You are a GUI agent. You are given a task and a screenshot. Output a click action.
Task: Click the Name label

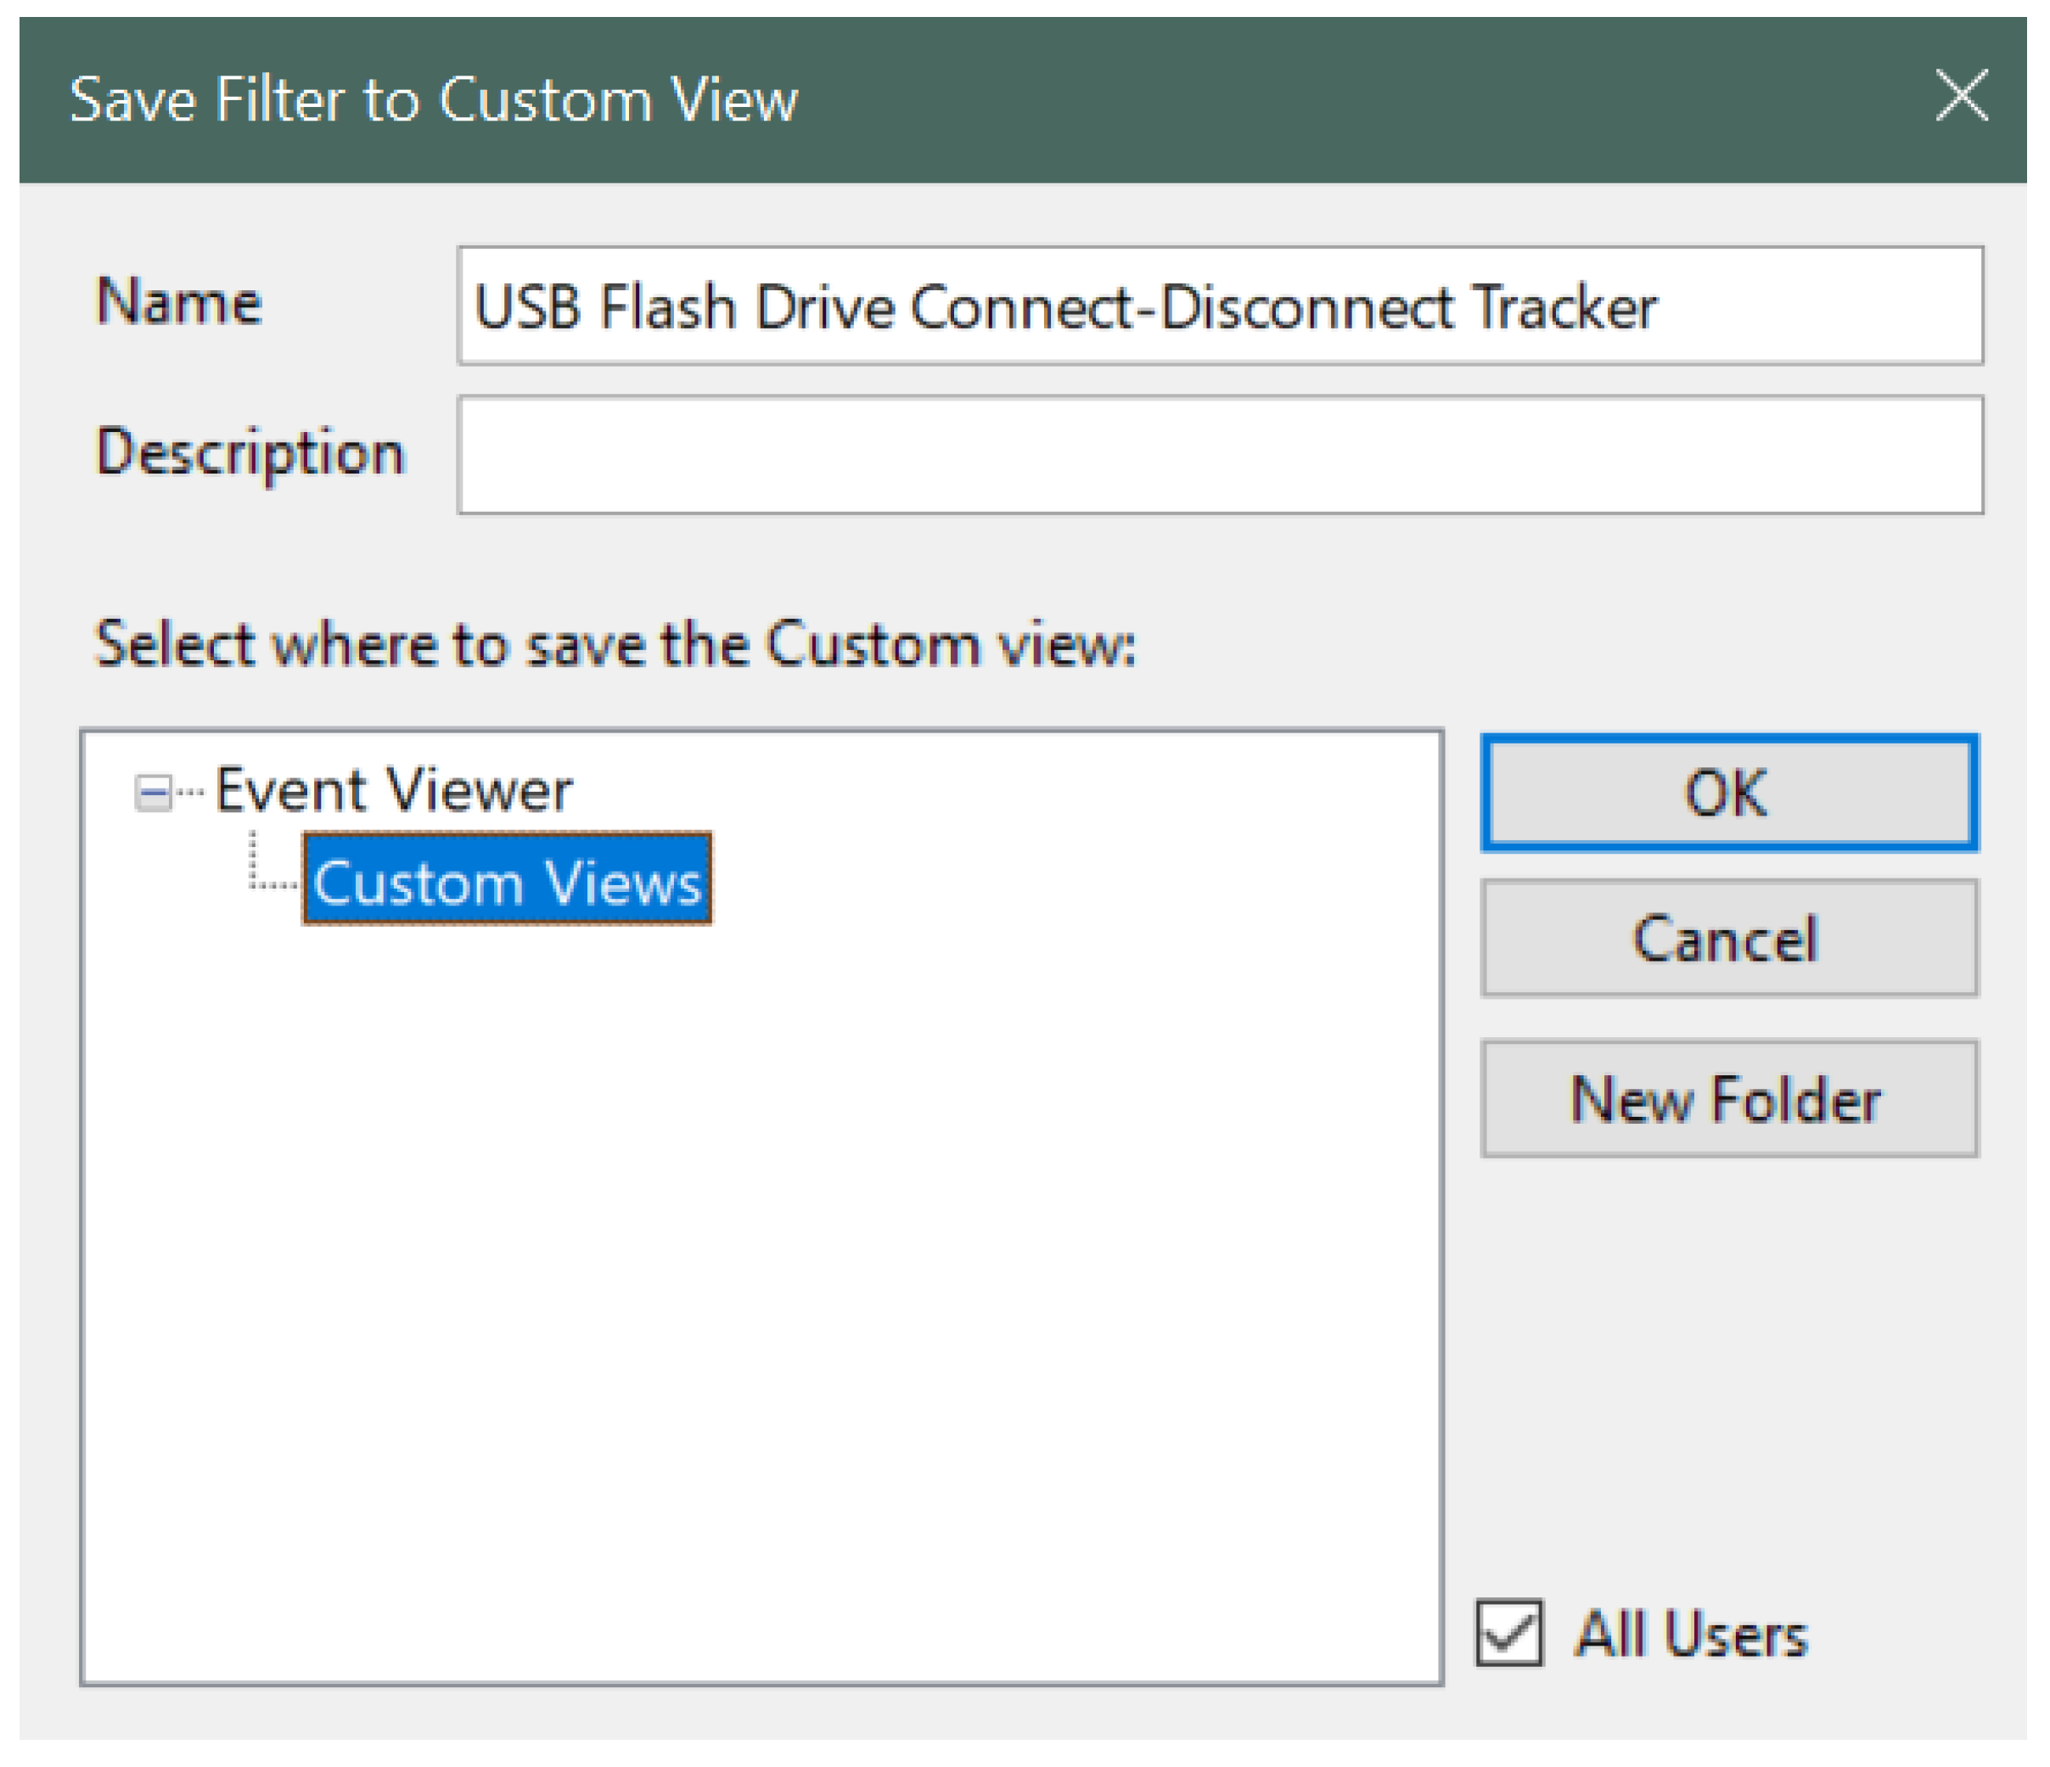[x=179, y=302]
